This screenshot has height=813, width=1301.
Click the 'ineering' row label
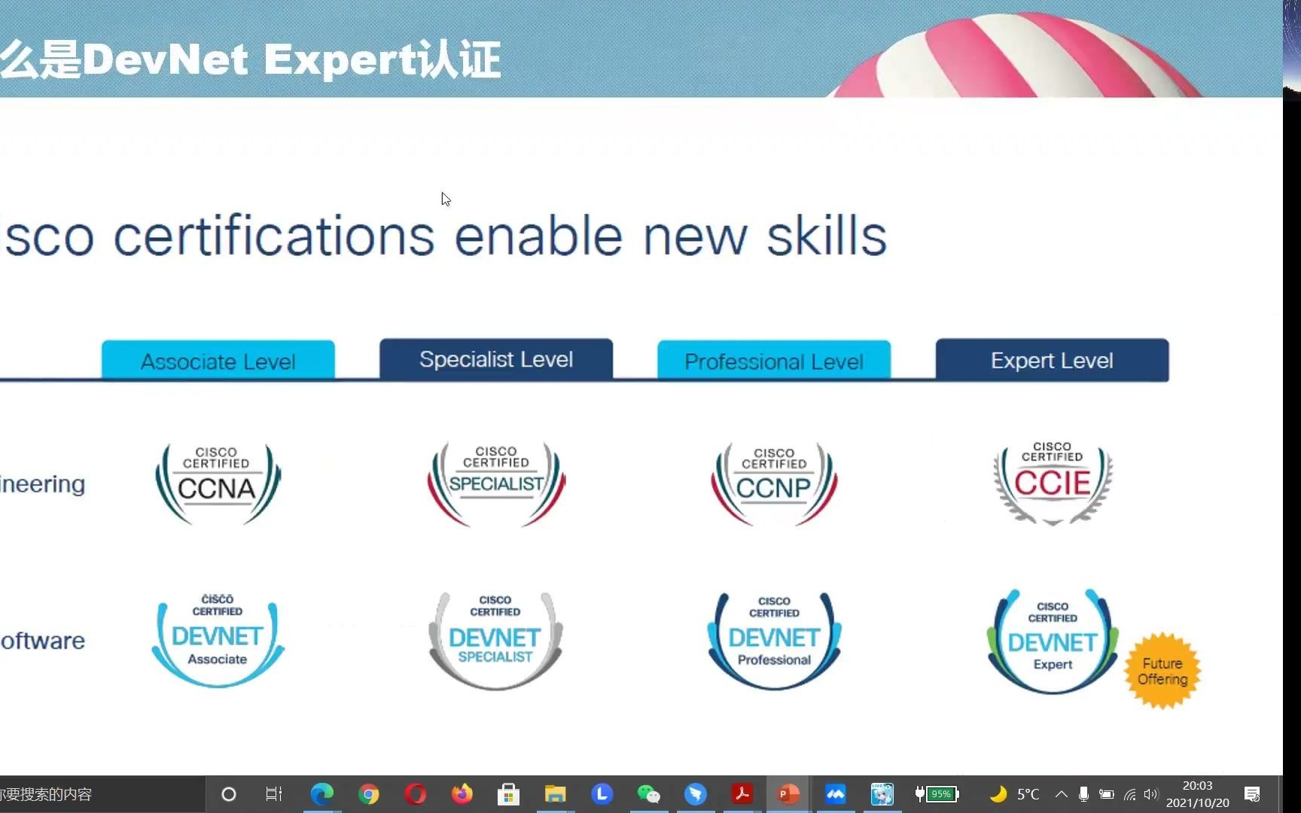[42, 484]
